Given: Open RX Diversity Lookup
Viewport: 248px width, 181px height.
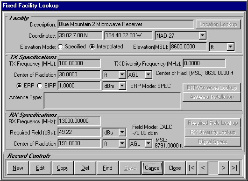Looking at the screenshot, I should 213,132.
